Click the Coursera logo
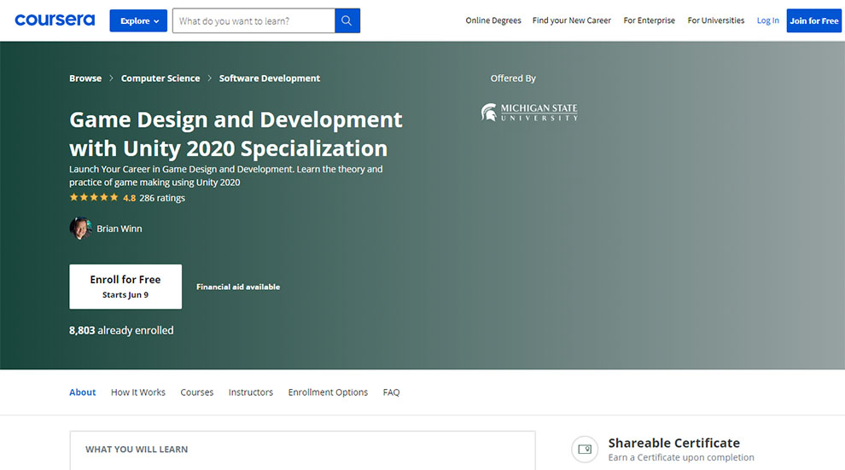Image resolution: width=845 pixels, height=470 pixels. click(55, 20)
